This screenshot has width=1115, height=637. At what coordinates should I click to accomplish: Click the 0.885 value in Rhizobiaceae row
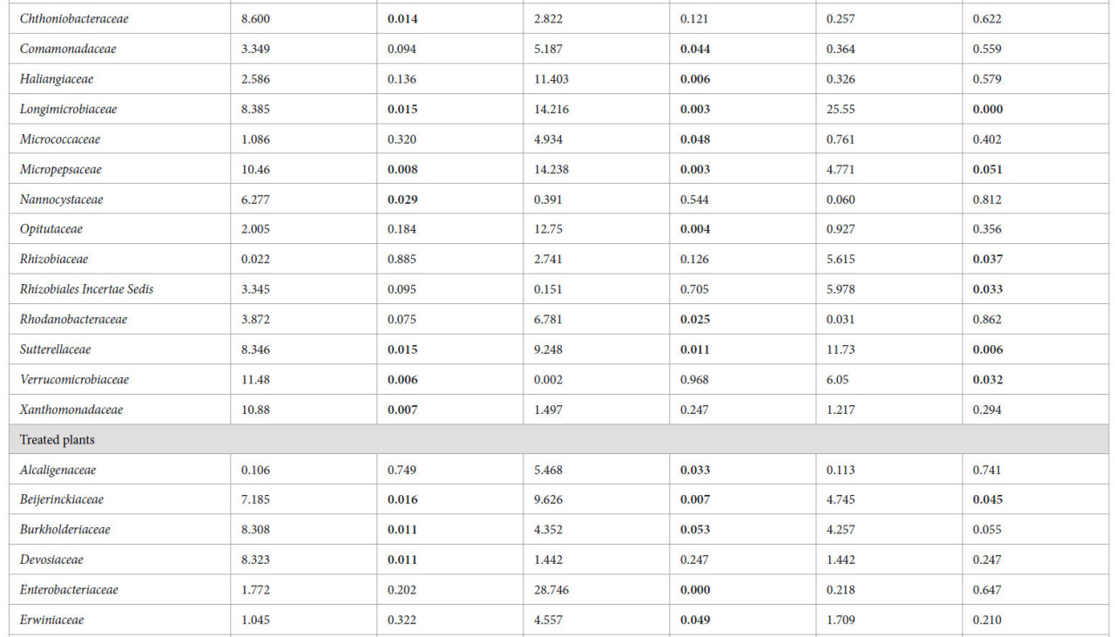pyautogui.click(x=402, y=260)
